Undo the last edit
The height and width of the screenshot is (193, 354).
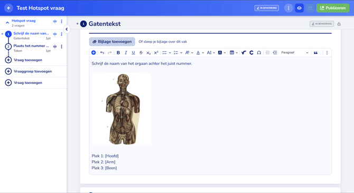[102, 53]
